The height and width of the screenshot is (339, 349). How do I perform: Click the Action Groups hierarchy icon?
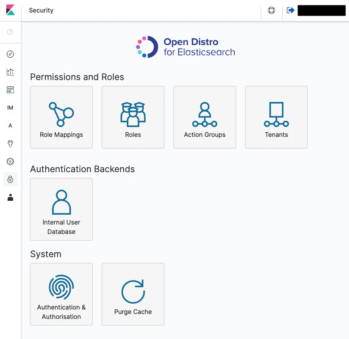click(205, 114)
